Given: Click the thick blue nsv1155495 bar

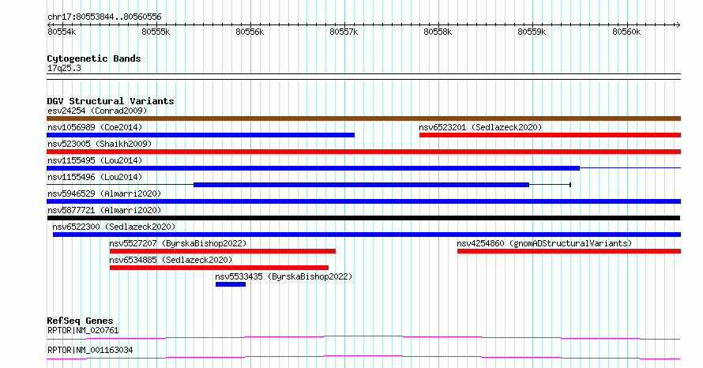Looking at the screenshot, I should point(313,168).
